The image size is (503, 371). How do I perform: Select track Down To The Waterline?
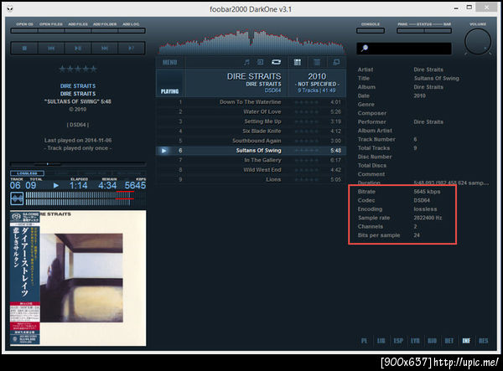coord(251,102)
